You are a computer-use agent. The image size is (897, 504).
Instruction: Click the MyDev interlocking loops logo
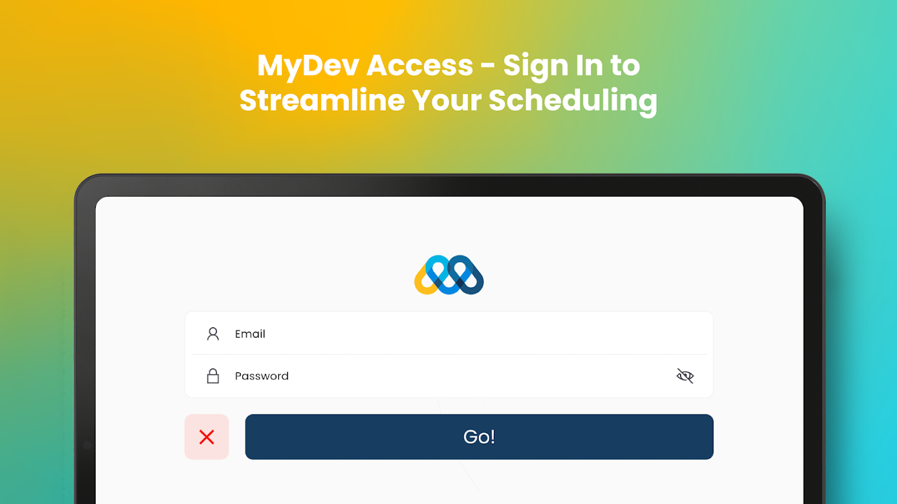pyautogui.click(x=448, y=275)
